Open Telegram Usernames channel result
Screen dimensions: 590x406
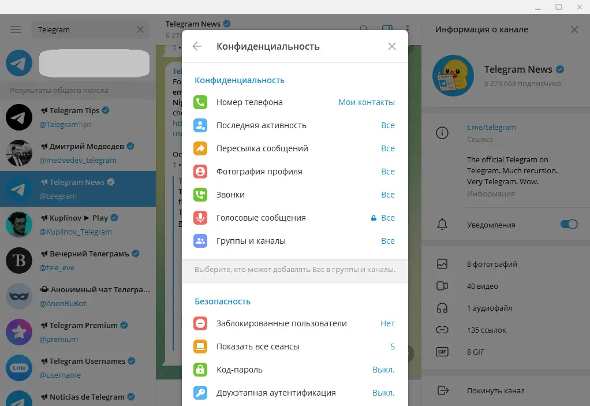click(78, 368)
